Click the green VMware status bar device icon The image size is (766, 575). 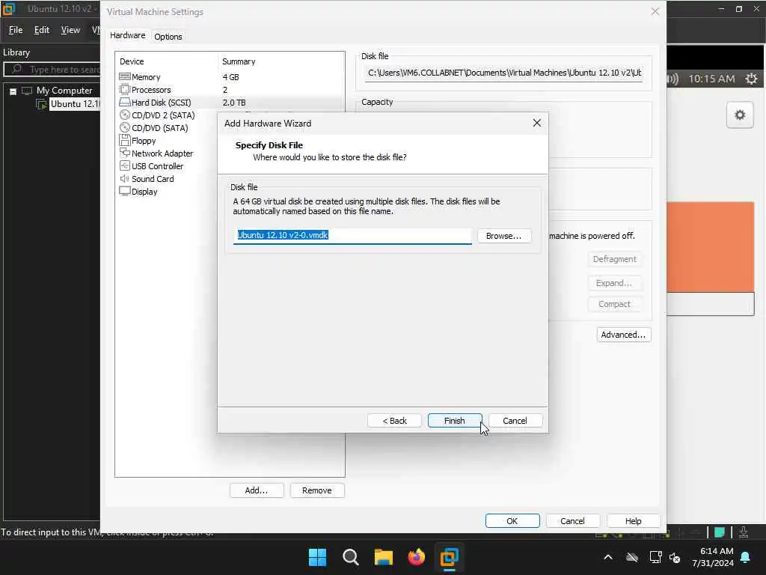pos(720,532)
